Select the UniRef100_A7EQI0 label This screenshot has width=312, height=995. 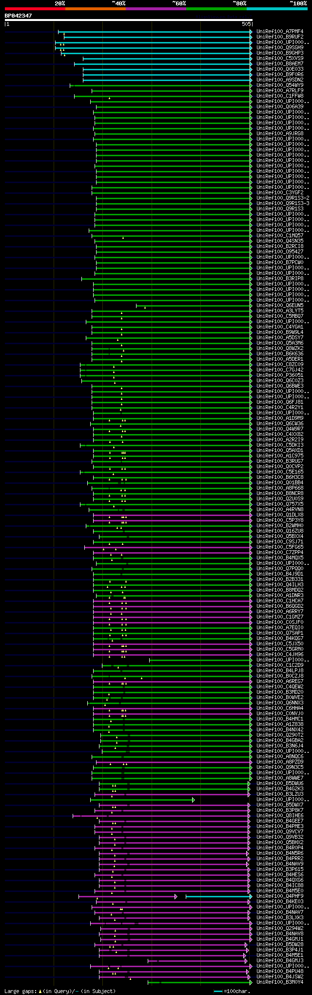[280, 628]
